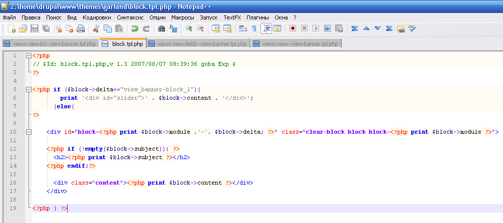Click the blue up-triangle toolbar icon
503x223 pixels.
coord(366,29)
